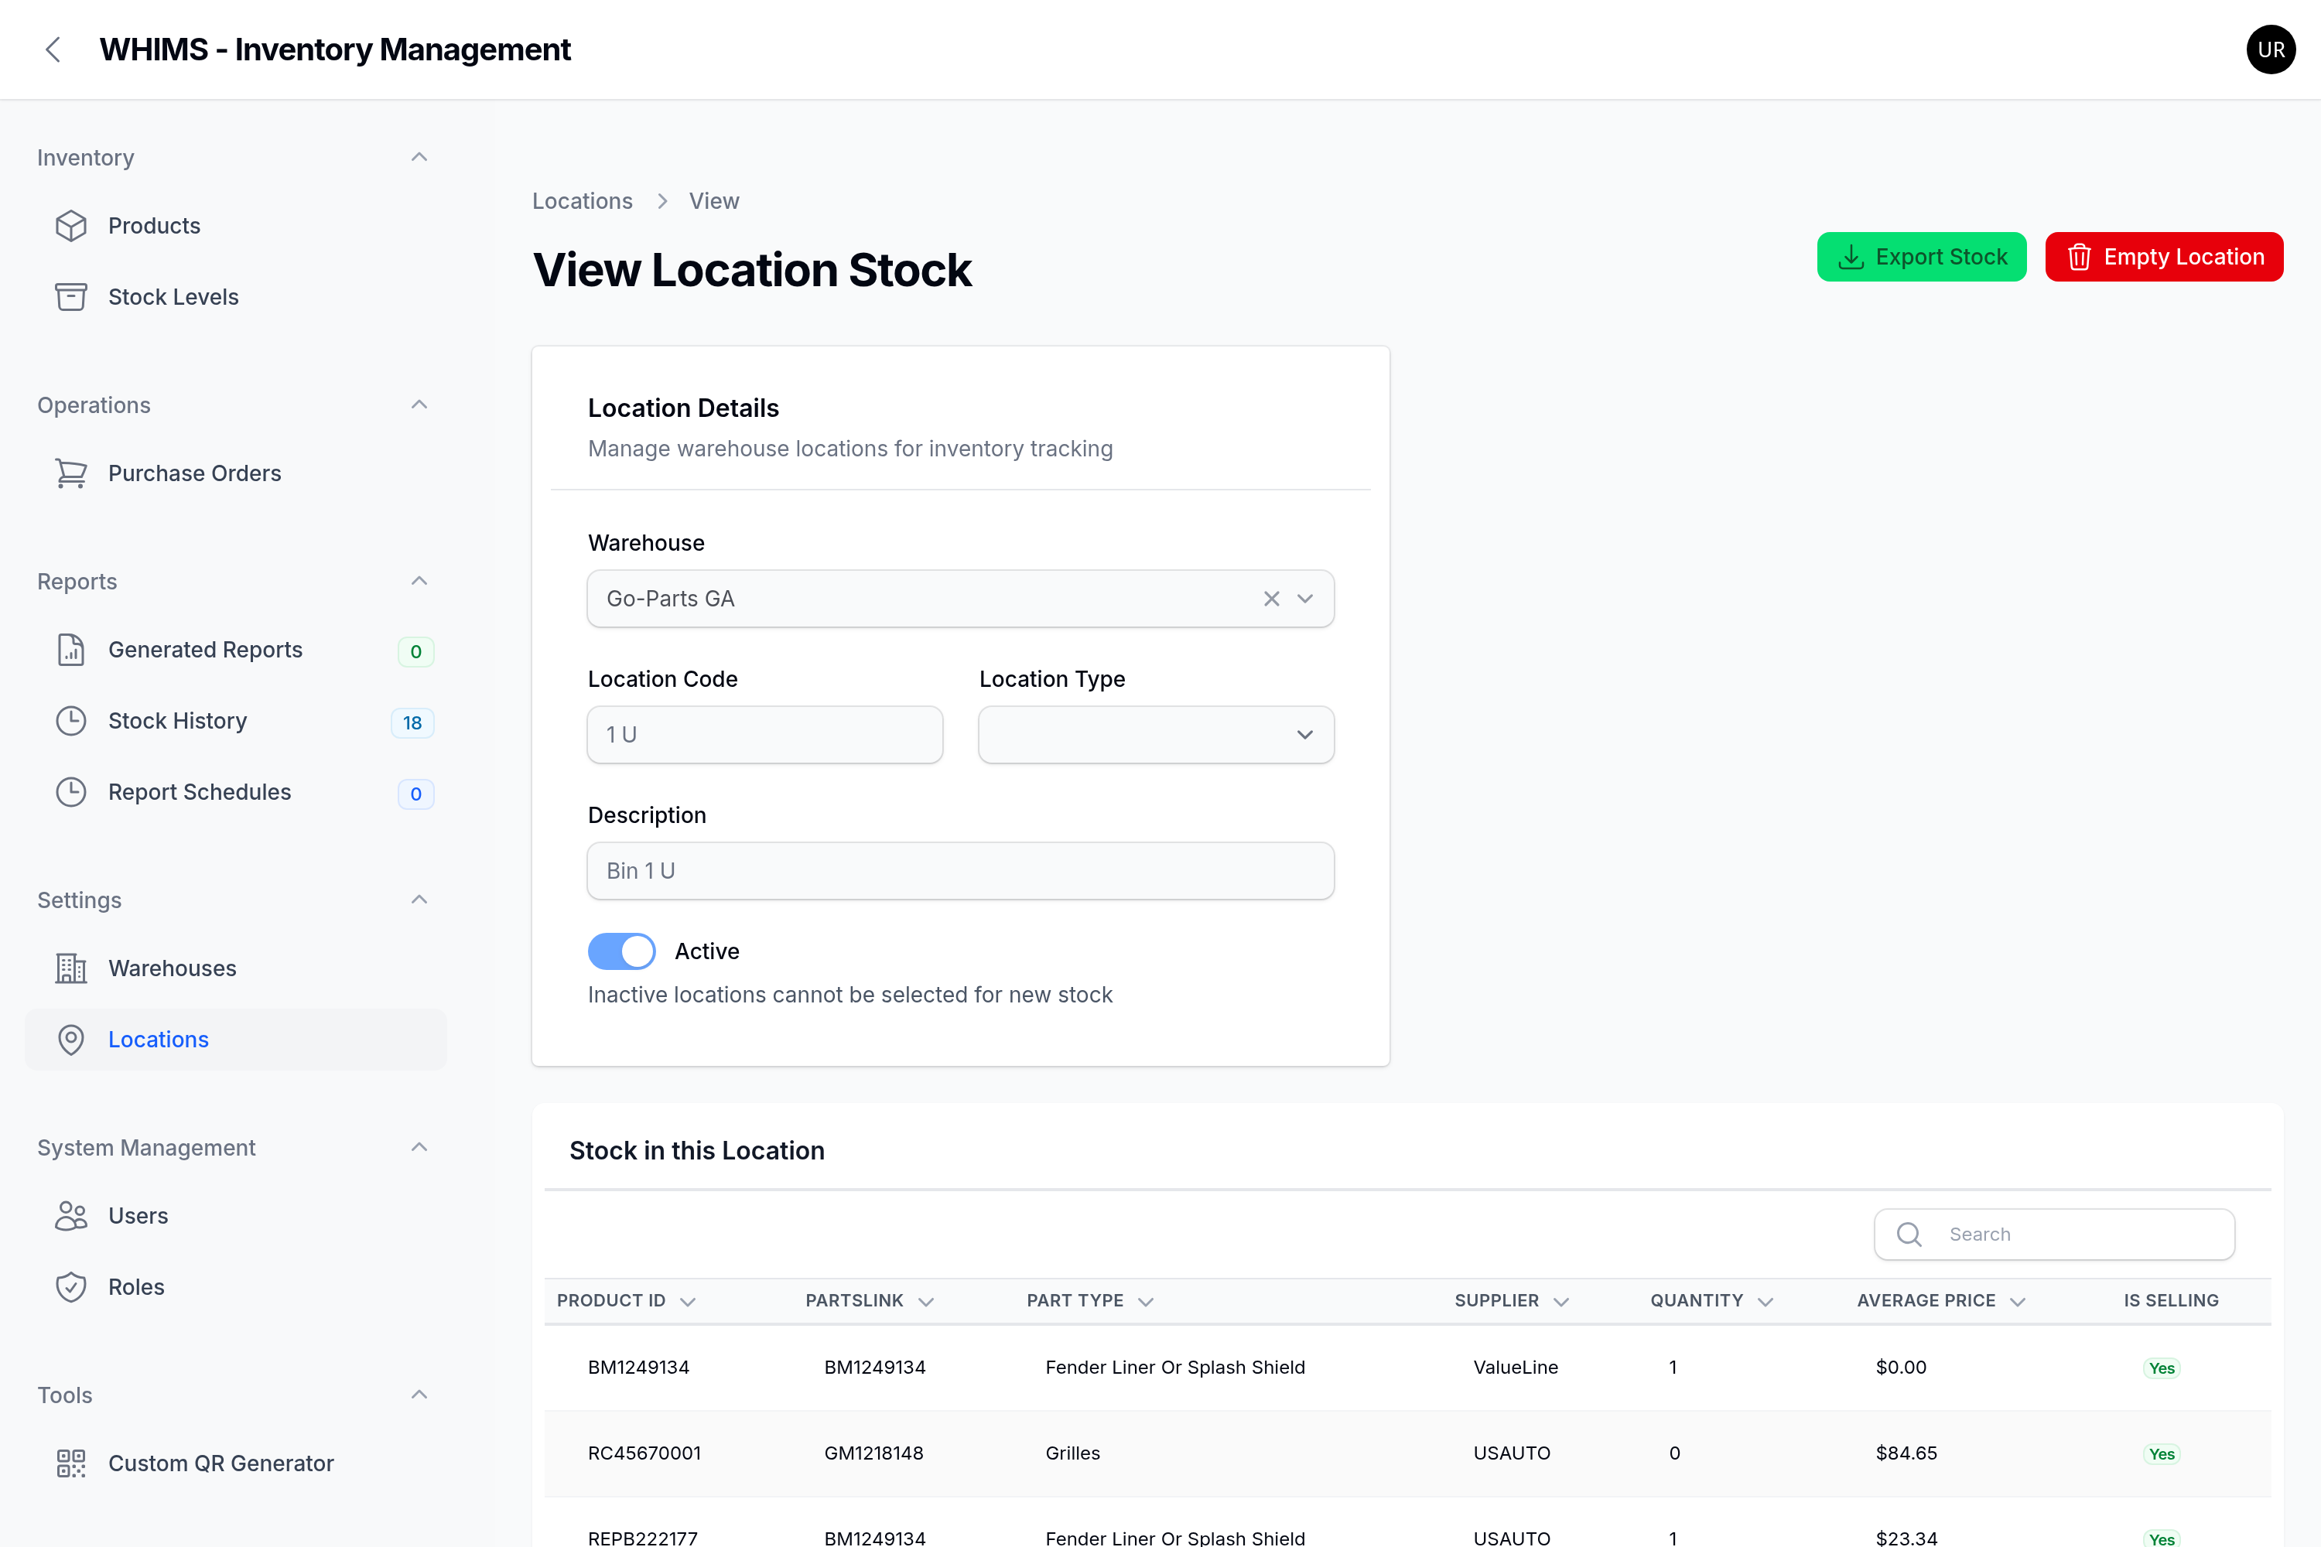Click the magnifier icon in the search box
This screenshot has height=1547, width=2321.
(x=1909, y=1235)
